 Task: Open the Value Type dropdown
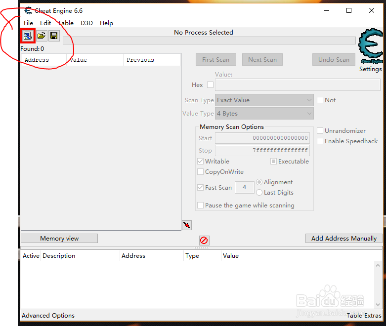coord(264,114)
